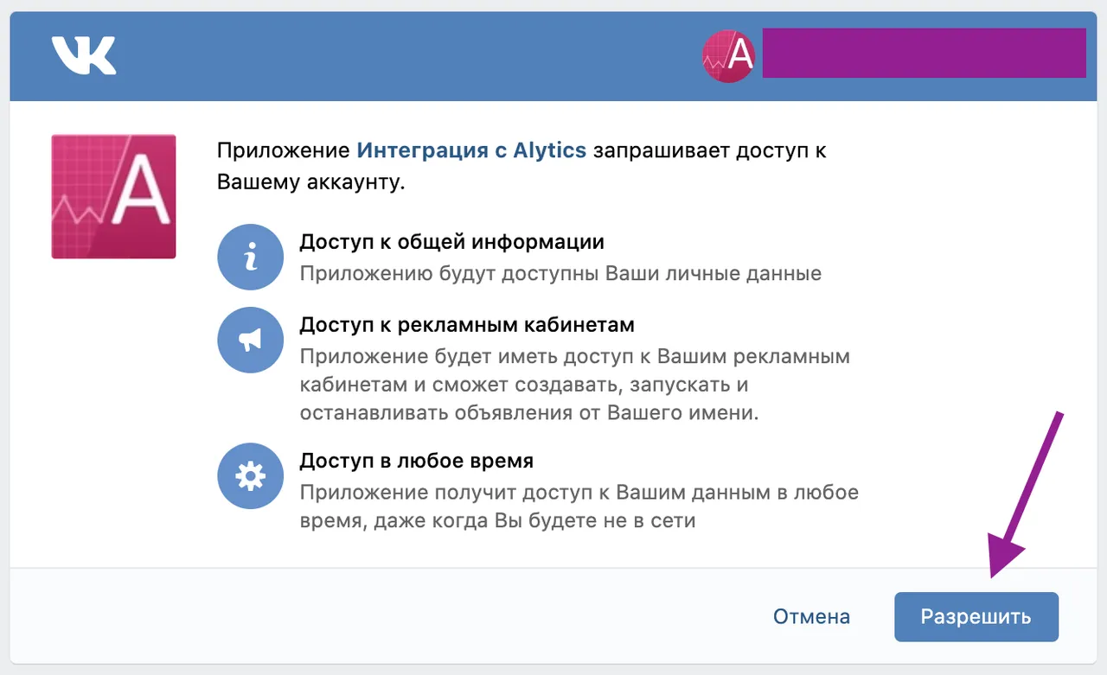Click the megaphone ad cabinets icon
Viewport: 1107px width, 675px height.
pyautogui.click(x=251, y=341)
